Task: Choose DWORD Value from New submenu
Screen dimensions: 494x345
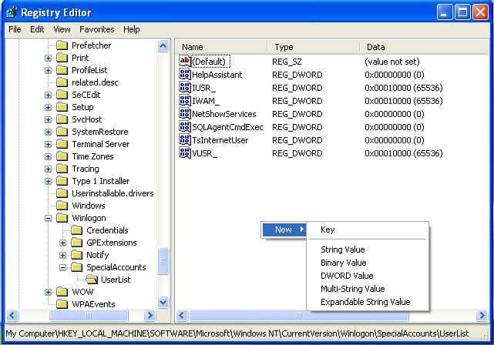Action: point(368,276)
